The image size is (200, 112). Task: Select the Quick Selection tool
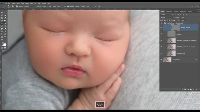pos(5,15)
